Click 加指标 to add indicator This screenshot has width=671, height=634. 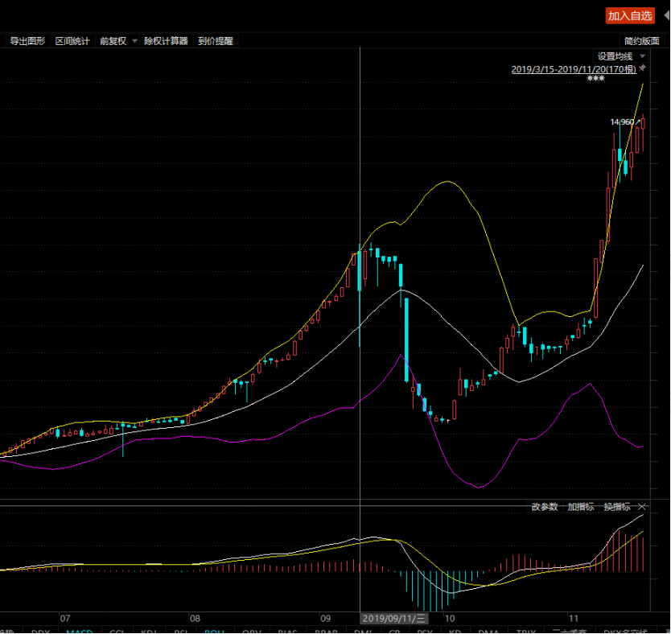(x=581, y=507)
